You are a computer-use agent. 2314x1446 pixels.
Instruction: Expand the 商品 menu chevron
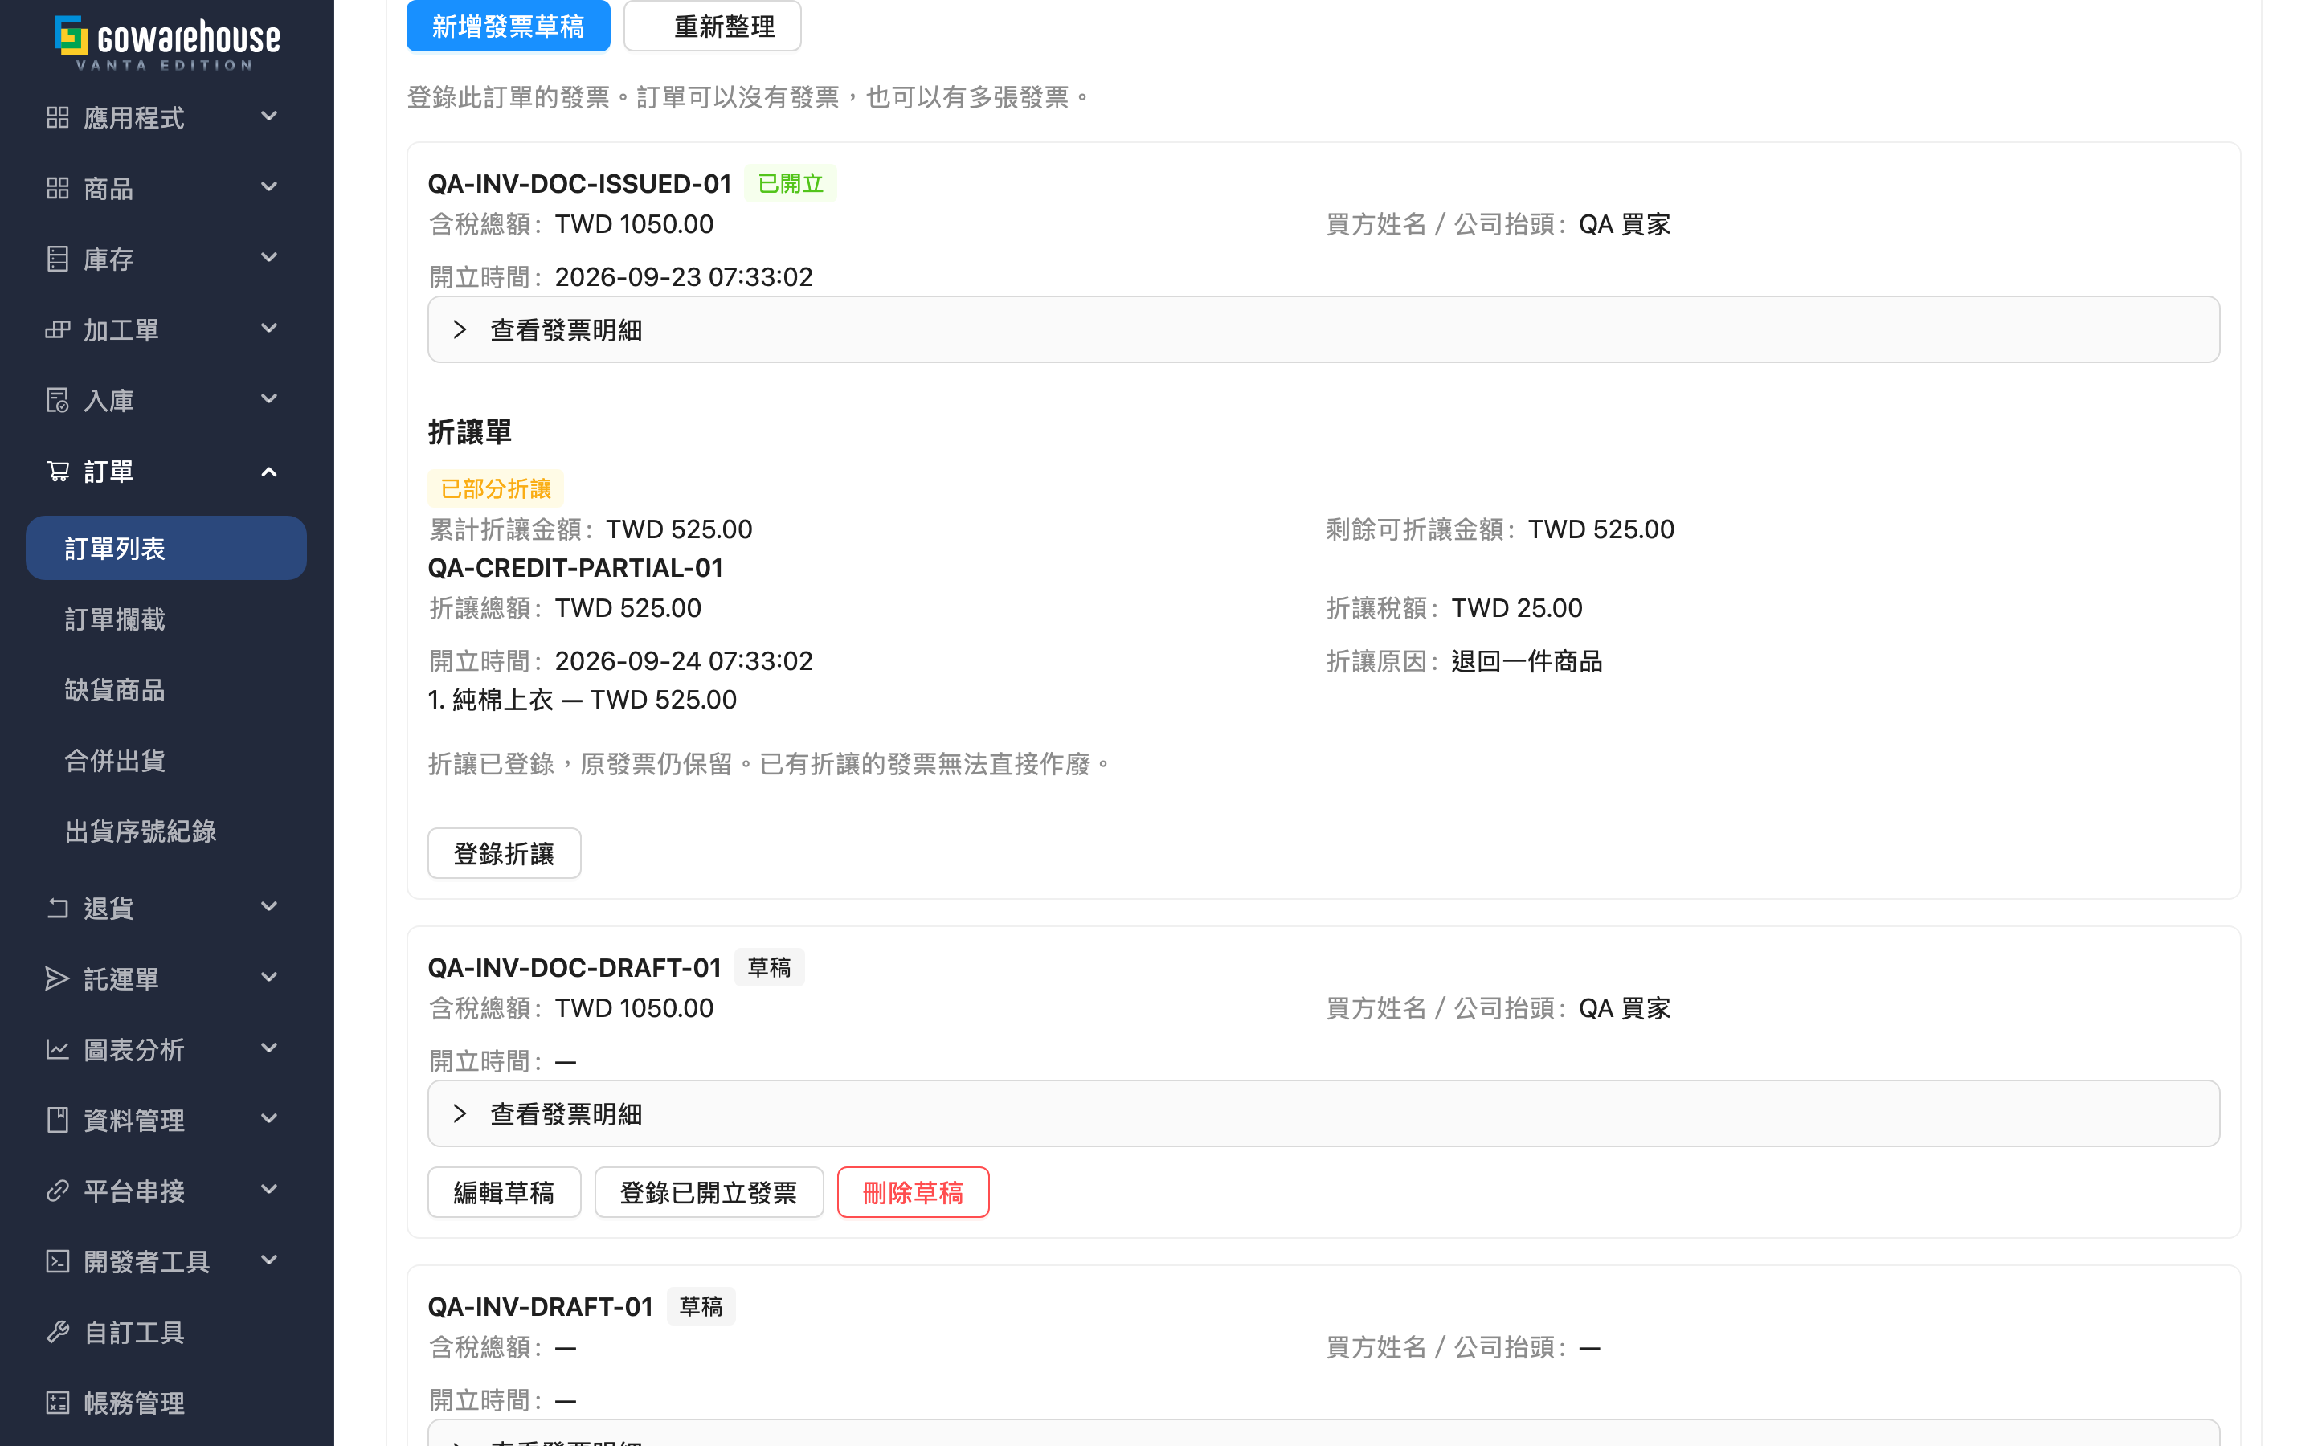tap(270, 187)
